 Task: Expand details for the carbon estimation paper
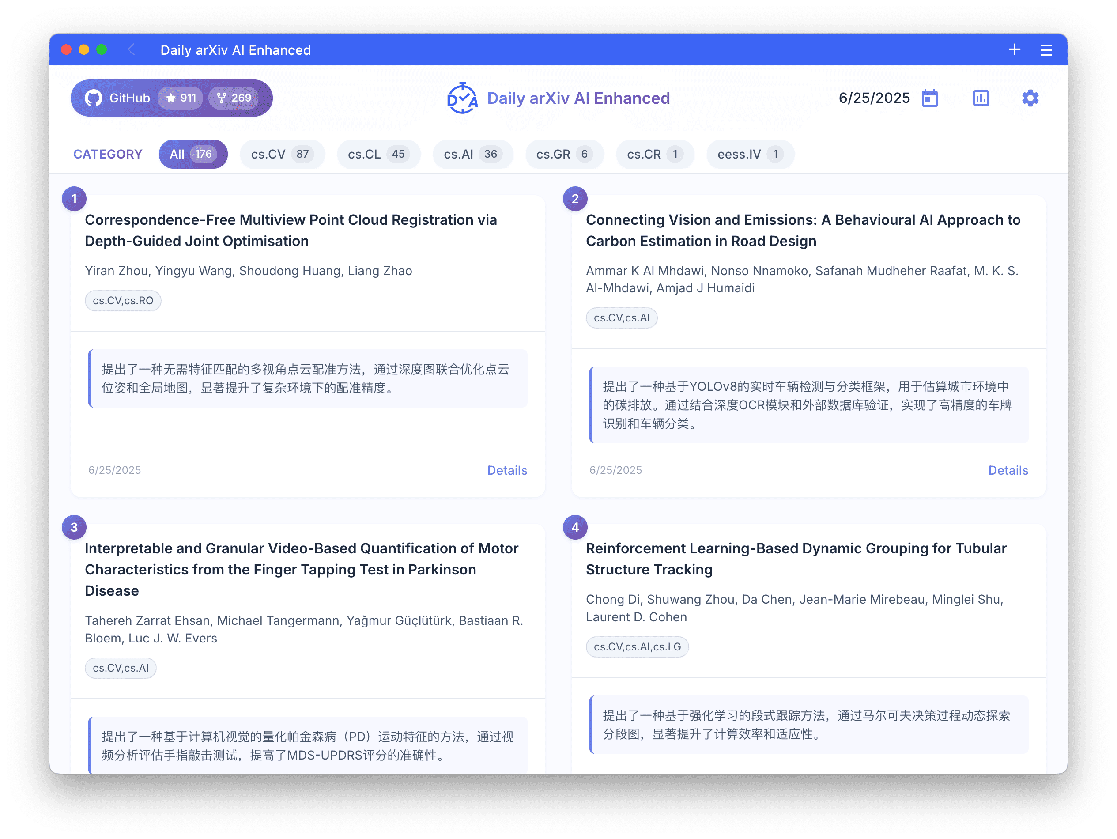[1008, 470]
